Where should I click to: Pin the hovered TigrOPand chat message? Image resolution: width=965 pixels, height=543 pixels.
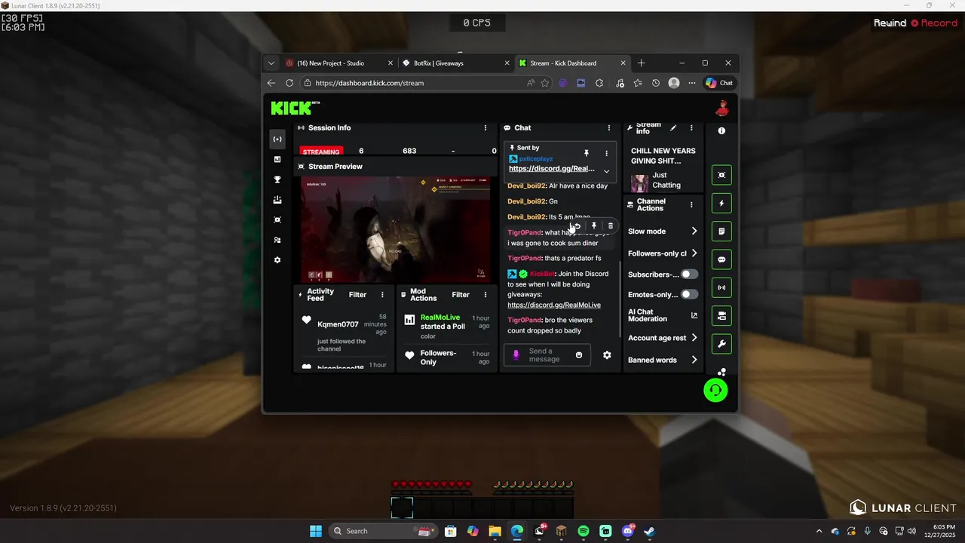[594, 225]
